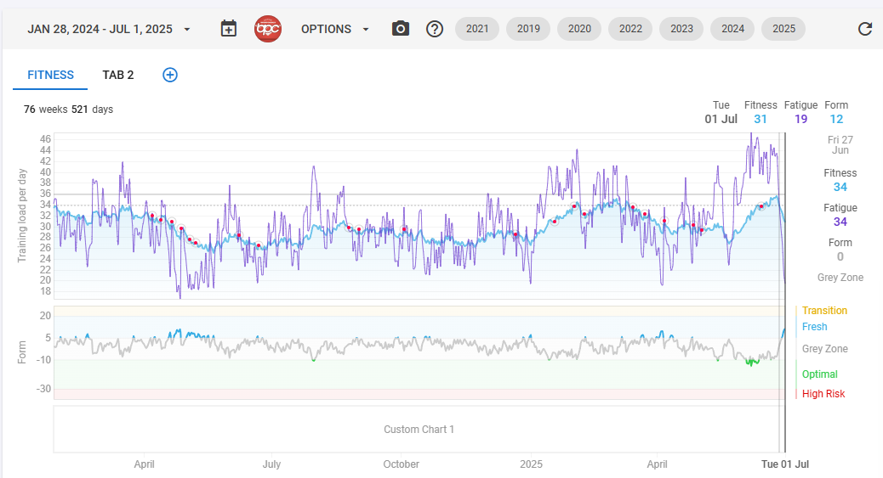Click the header Form value 12

click(x=836, y=119)
